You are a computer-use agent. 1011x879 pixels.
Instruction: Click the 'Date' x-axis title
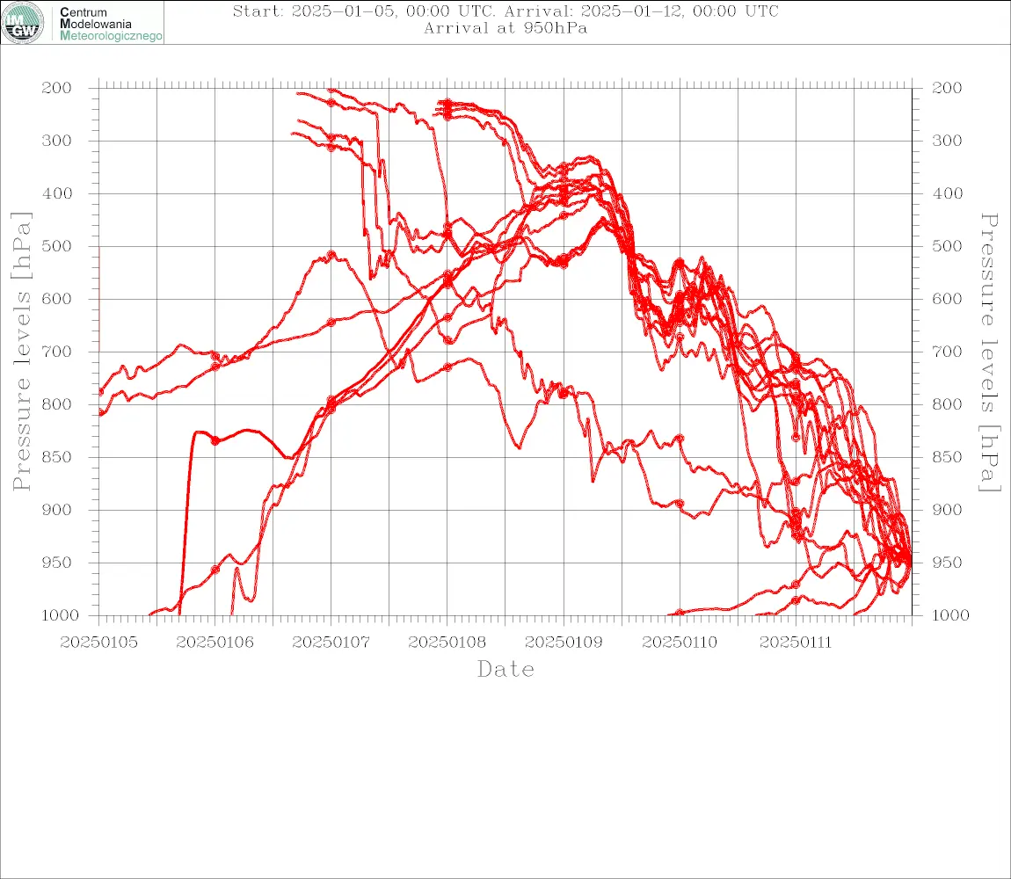(506, 670)
